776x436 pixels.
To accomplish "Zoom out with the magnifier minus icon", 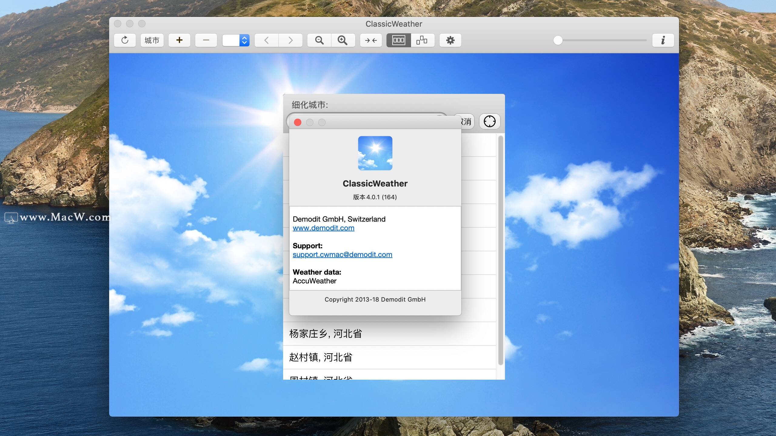I will pos(319,40).
